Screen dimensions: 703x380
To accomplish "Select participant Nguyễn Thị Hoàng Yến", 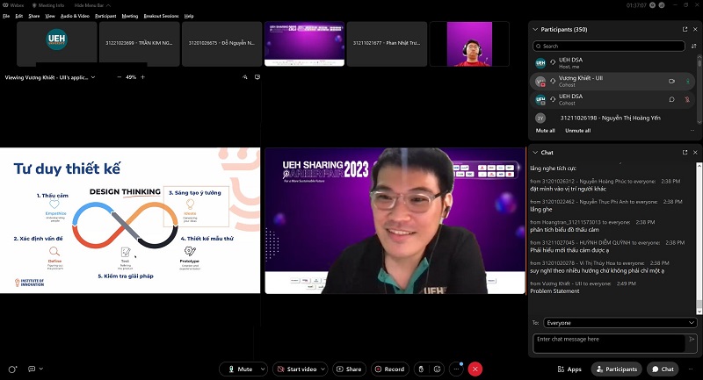I will [612, 118].
